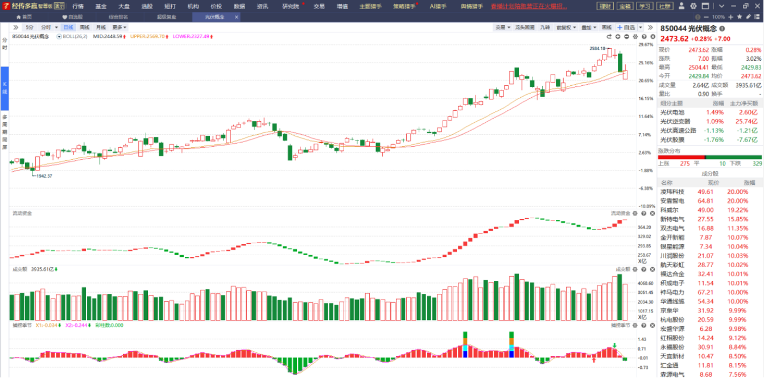Click zoom-in plus beside 100%
Viewport: 764px width, 378px height.
click(731, 17)
